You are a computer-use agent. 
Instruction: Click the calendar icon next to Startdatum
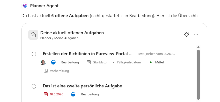point(89,62)
